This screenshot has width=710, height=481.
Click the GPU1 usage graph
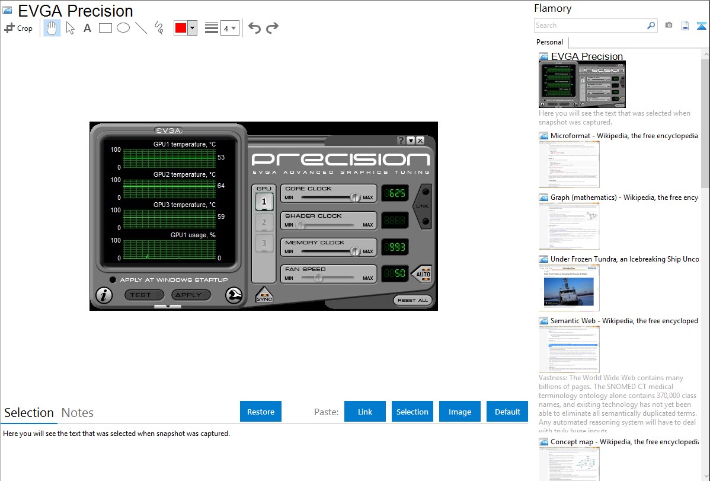point(169,249)
